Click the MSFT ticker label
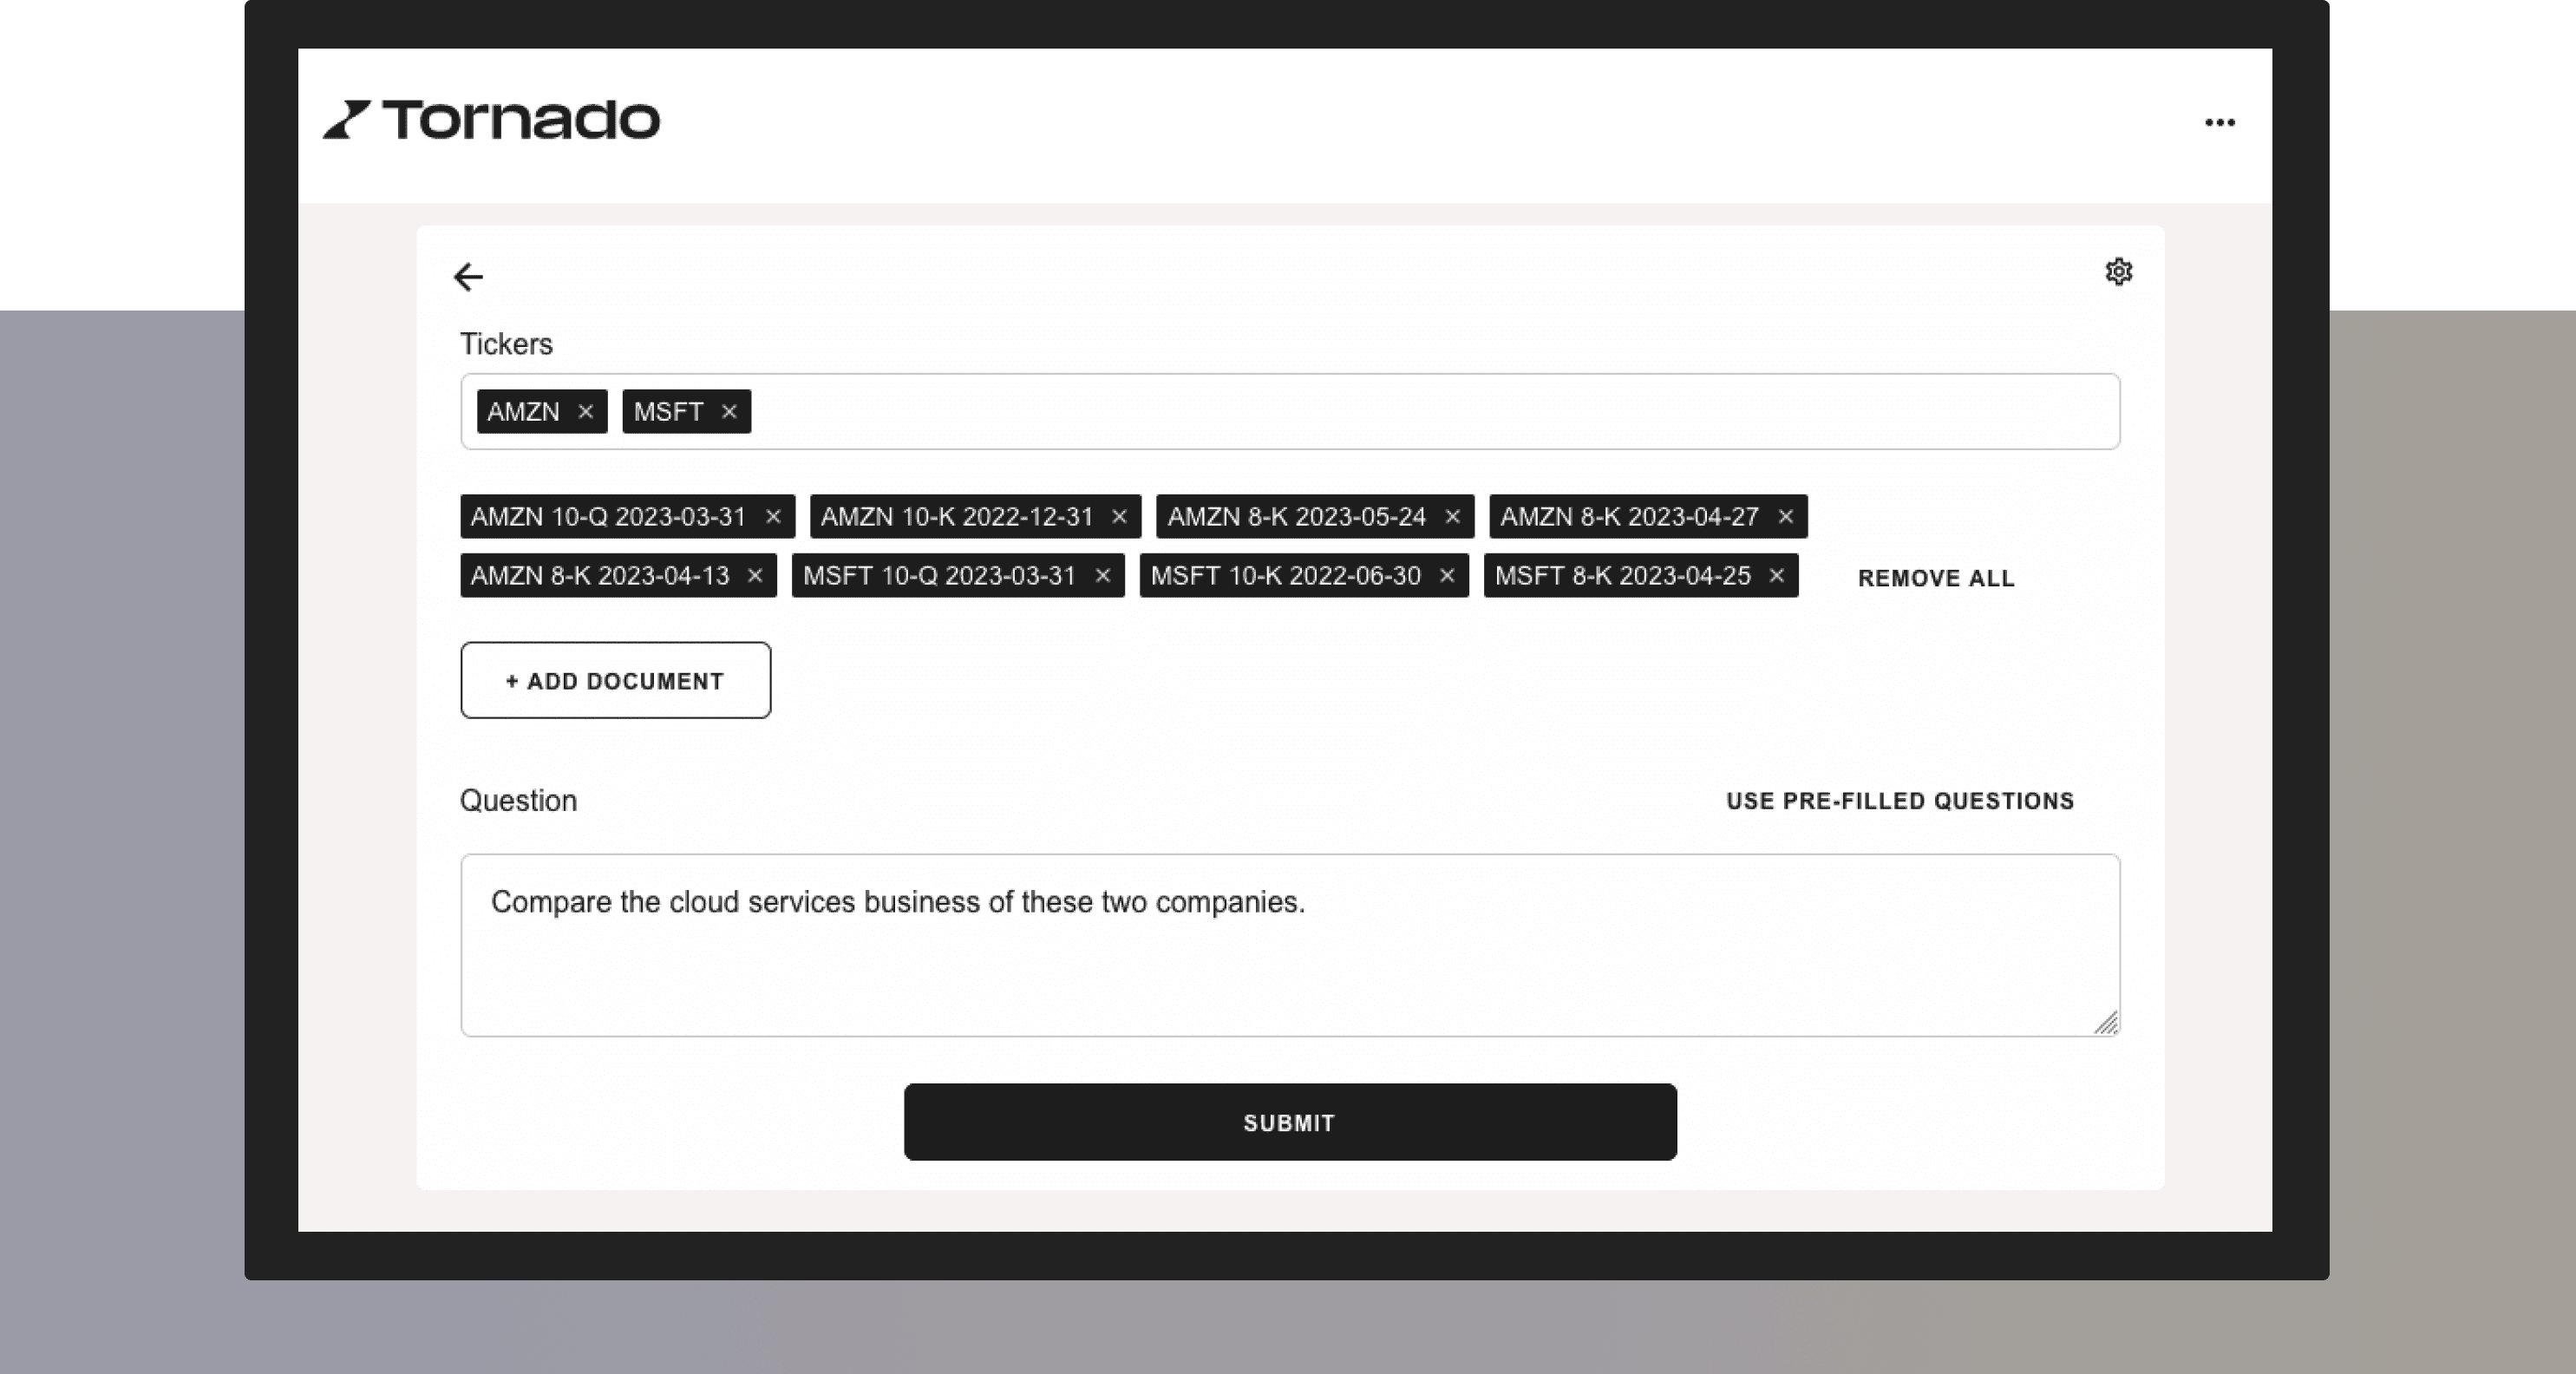 [x=668, y=412]
